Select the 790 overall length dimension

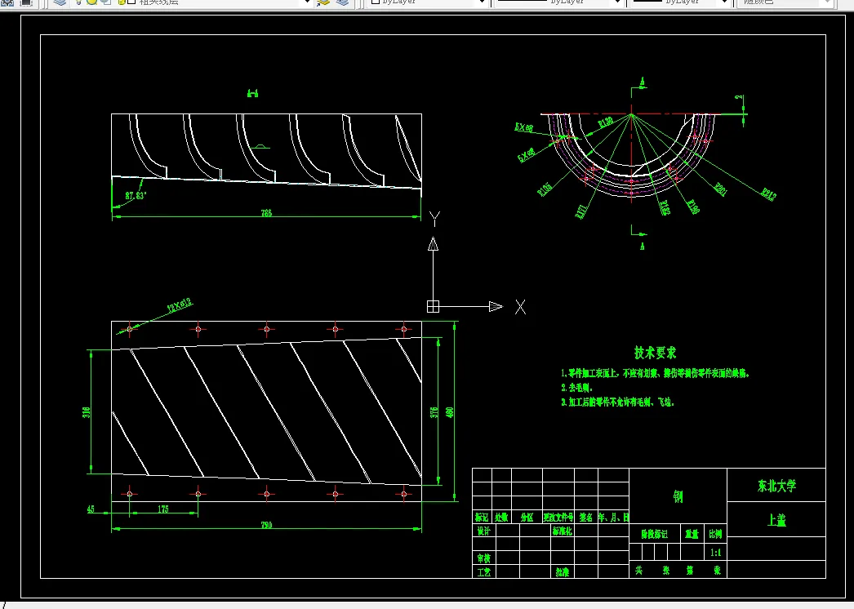pyautogui.click(x=266, y=525)
